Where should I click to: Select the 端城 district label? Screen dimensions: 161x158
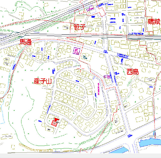pos(154,21)
